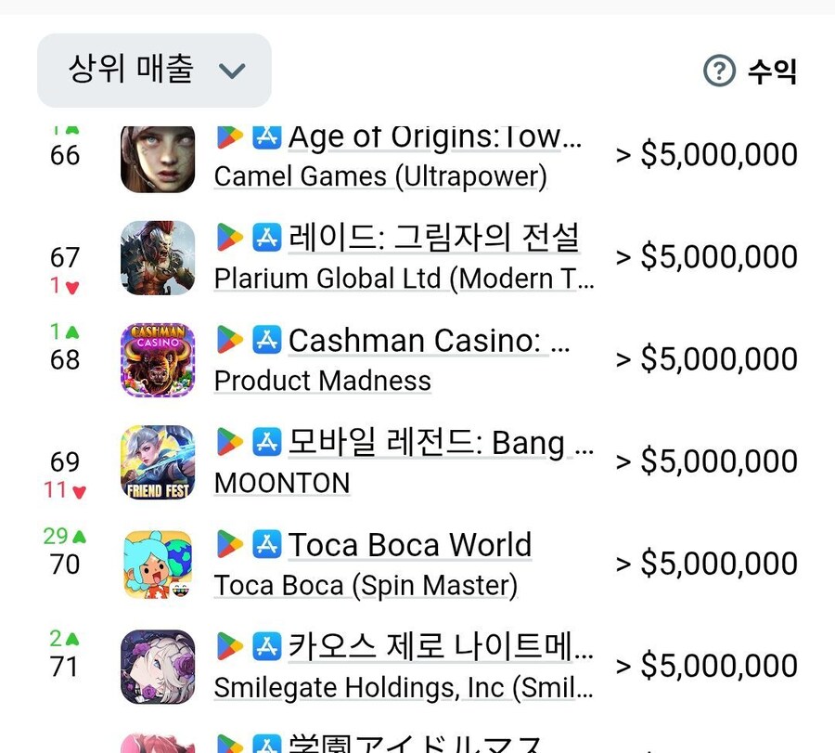Expand the chevron beside 상위 매출
Screen dimensions: 835x753
(233, 71)
